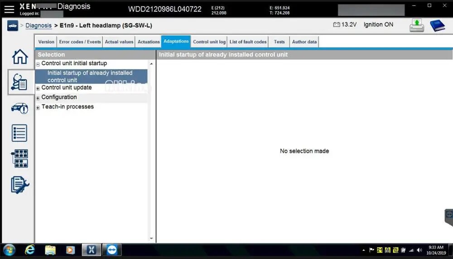Screen dimensions: 453x259
Task: Open the control unit grid sidebar icon
Action: coord(19,158)
